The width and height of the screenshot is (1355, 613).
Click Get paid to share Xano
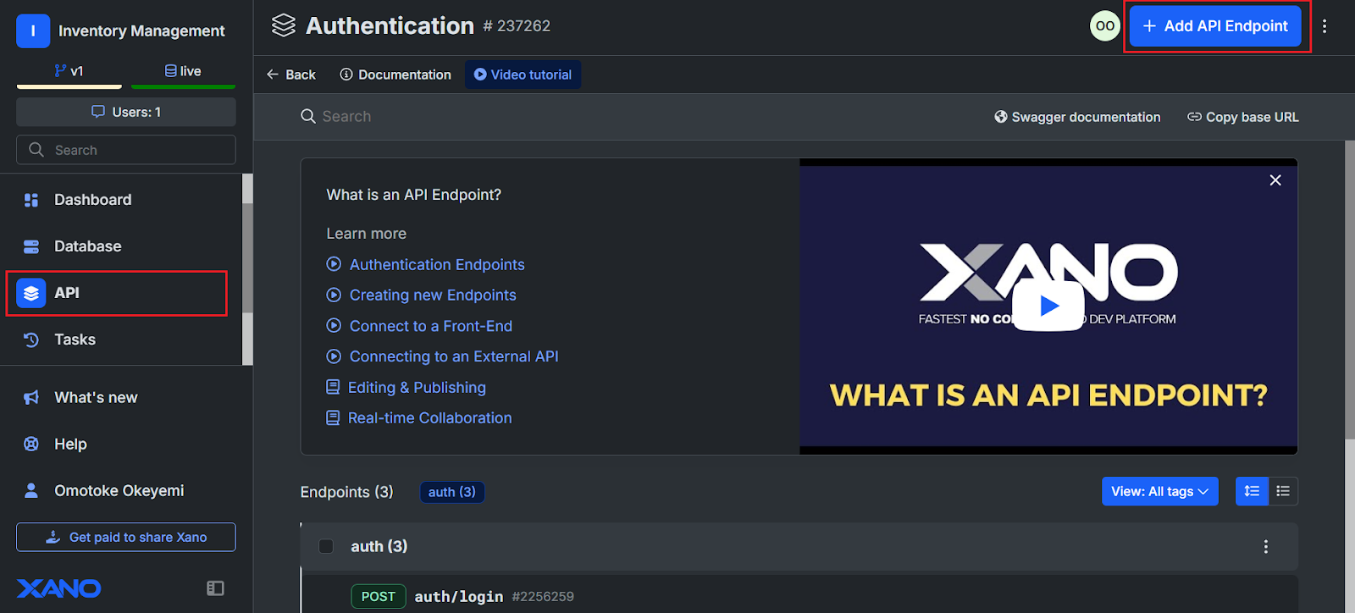[126, 537]
